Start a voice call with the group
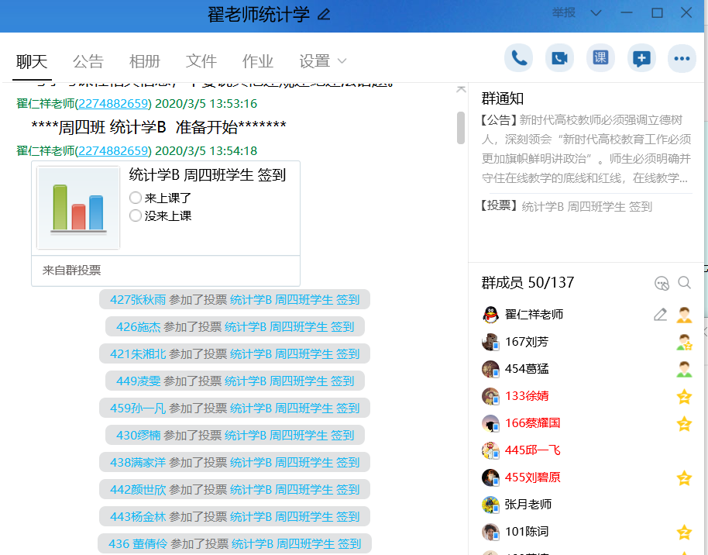This screenshot has width=708, height=555. [x=518, y=58]
